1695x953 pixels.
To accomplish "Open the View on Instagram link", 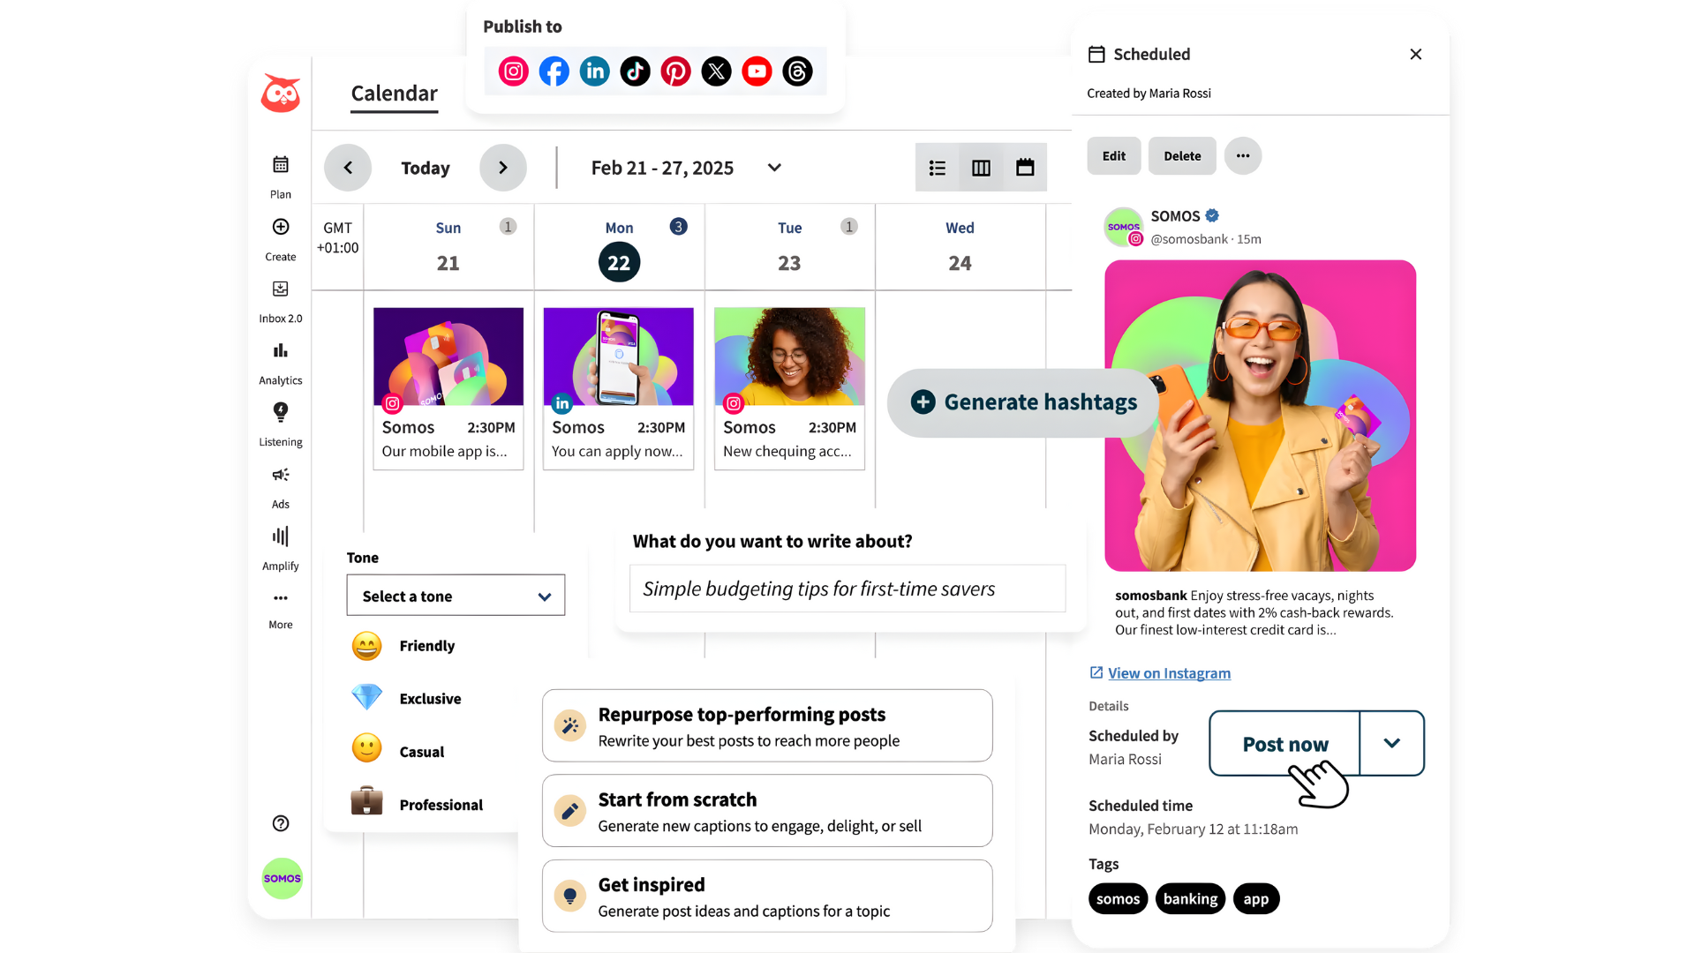I will tap(1169, 673).
